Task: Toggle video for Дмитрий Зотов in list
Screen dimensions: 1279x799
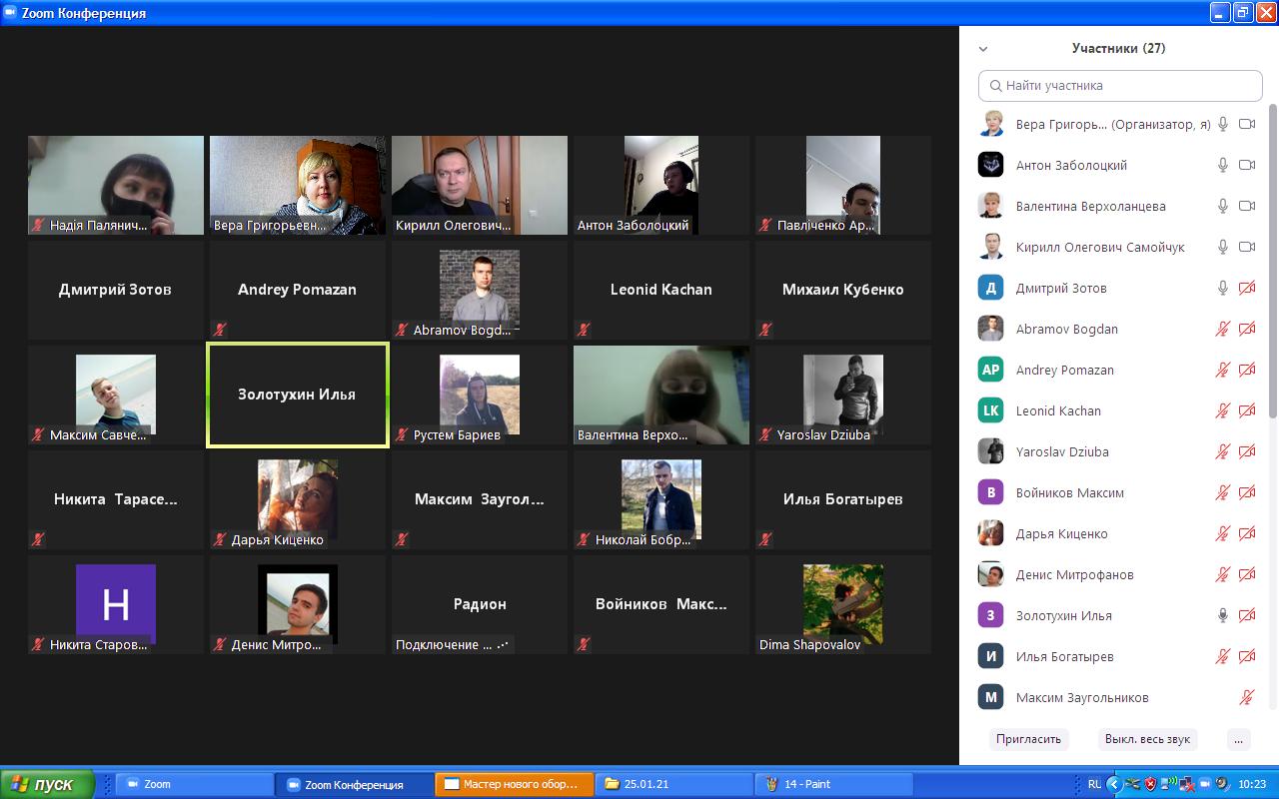Action: pos(1246,288)
